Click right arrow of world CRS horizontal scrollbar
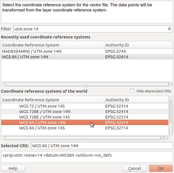The height and width of the screenshot is (173, 174). click(167, 138)
